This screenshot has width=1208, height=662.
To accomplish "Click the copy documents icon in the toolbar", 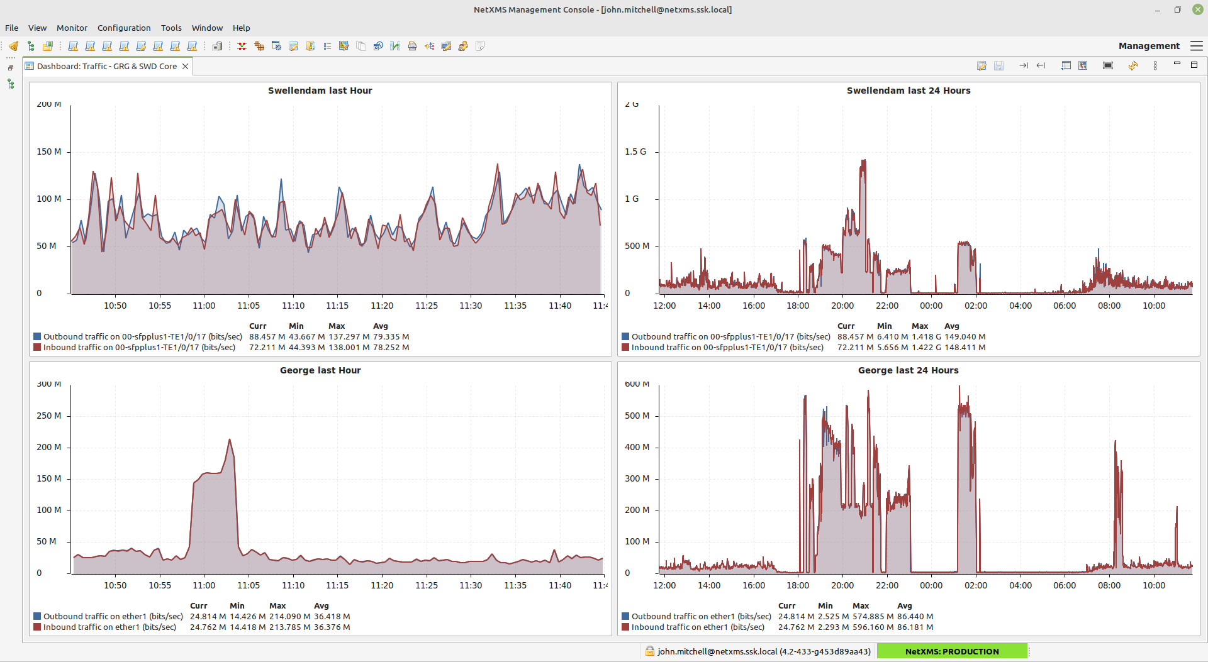I will tap(362, 46).
